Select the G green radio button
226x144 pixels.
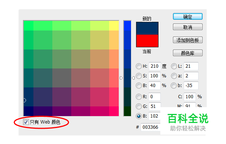point(139,106)
